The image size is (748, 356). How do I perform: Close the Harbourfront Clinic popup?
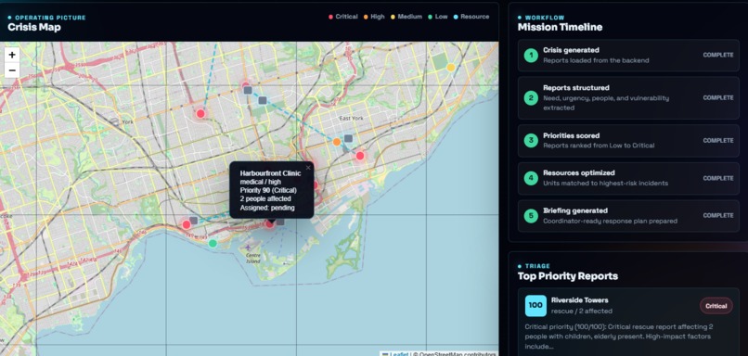[308, 167]
